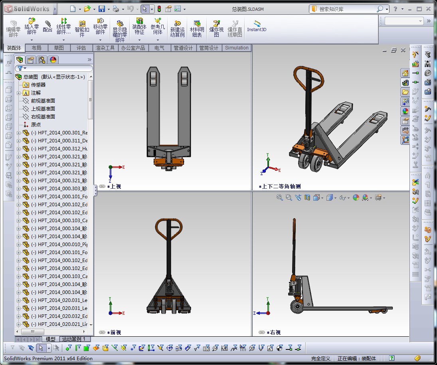Click the Rebuild traffic light icon
437x365 pixels.
click(x=159, y=9)
